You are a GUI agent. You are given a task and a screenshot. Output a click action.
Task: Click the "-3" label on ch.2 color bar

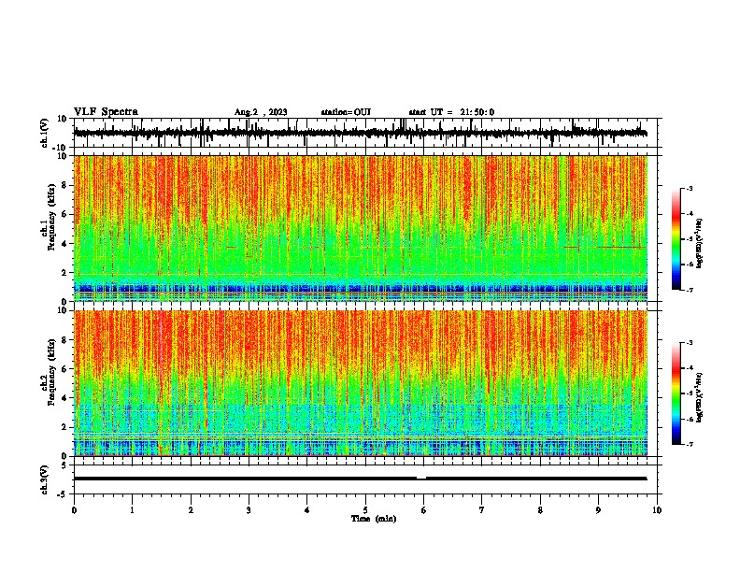[x=689, y=343]
